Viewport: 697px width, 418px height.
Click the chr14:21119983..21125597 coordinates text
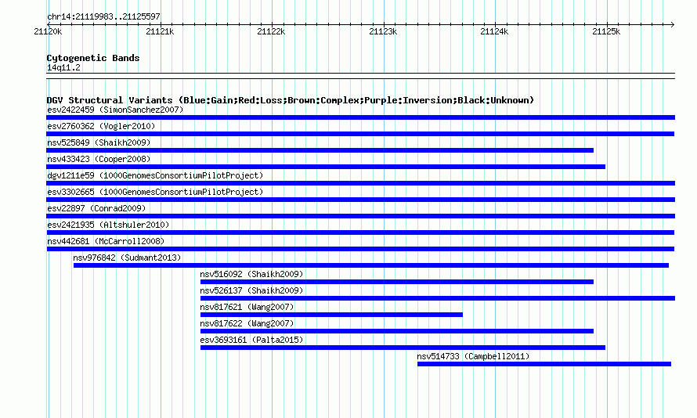103,16
